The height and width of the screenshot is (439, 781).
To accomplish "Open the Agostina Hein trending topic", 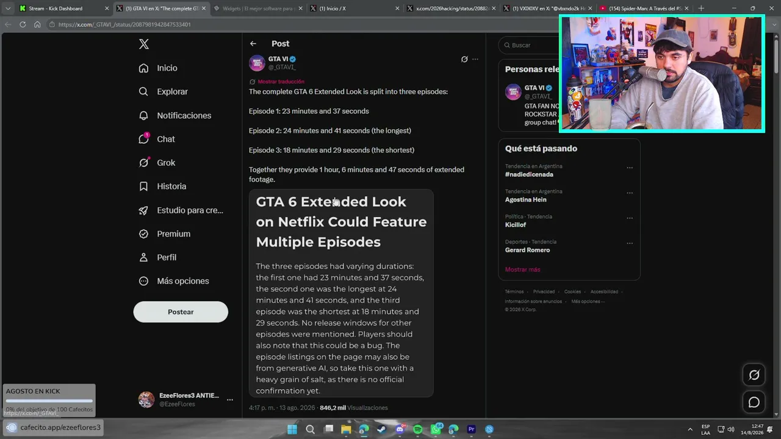I will [x=526, y=199].
